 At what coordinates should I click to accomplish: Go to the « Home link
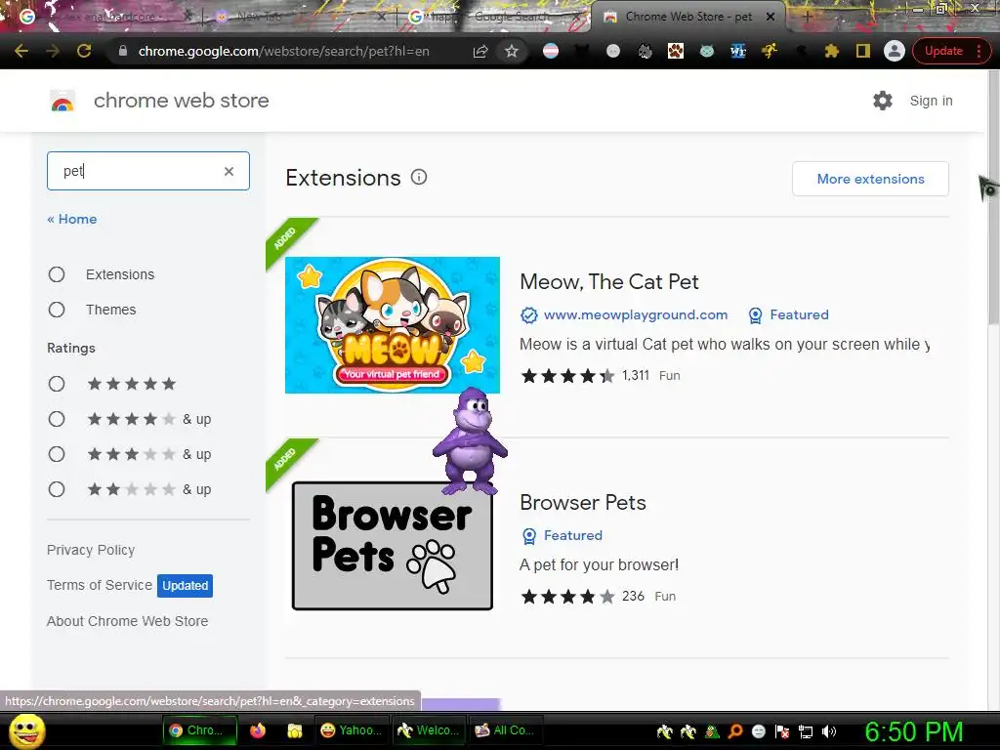click(x=72, y=219)
